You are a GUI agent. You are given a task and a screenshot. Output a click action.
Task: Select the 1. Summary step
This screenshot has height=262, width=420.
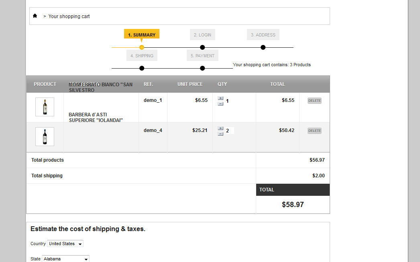pyautogui.click(x=142, y=35)
